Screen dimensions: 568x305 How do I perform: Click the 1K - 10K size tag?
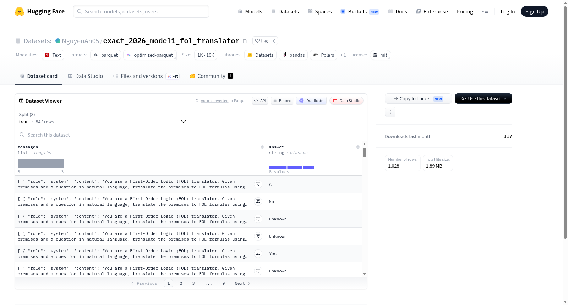click(206, 55)
